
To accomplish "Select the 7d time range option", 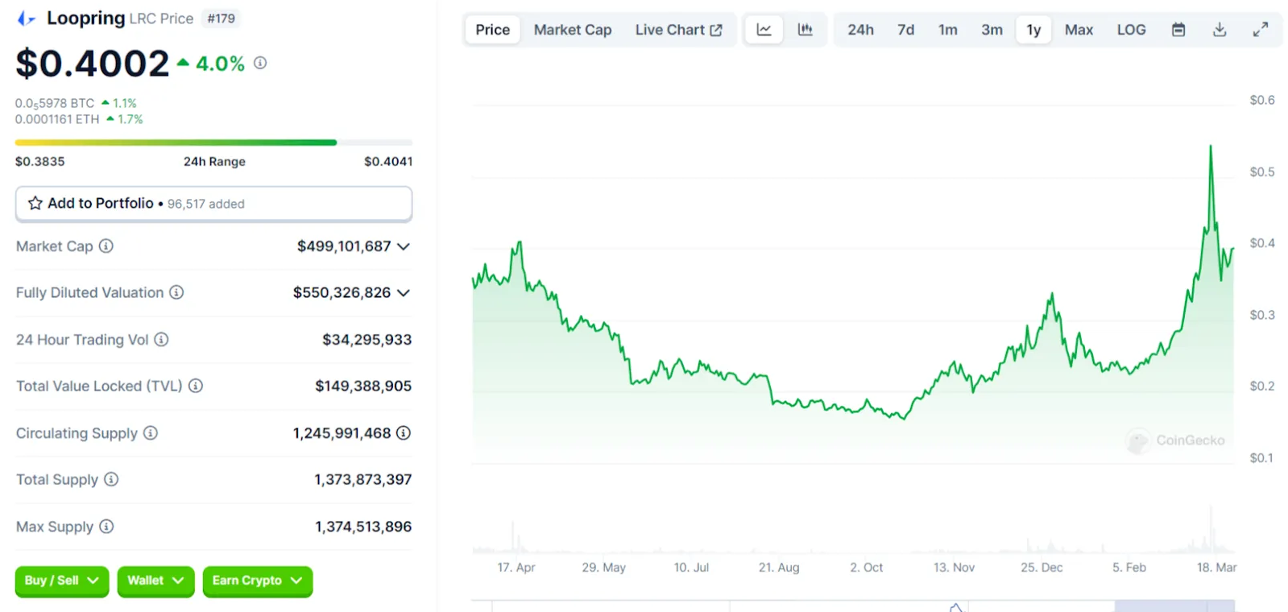I will click(905, 29).
